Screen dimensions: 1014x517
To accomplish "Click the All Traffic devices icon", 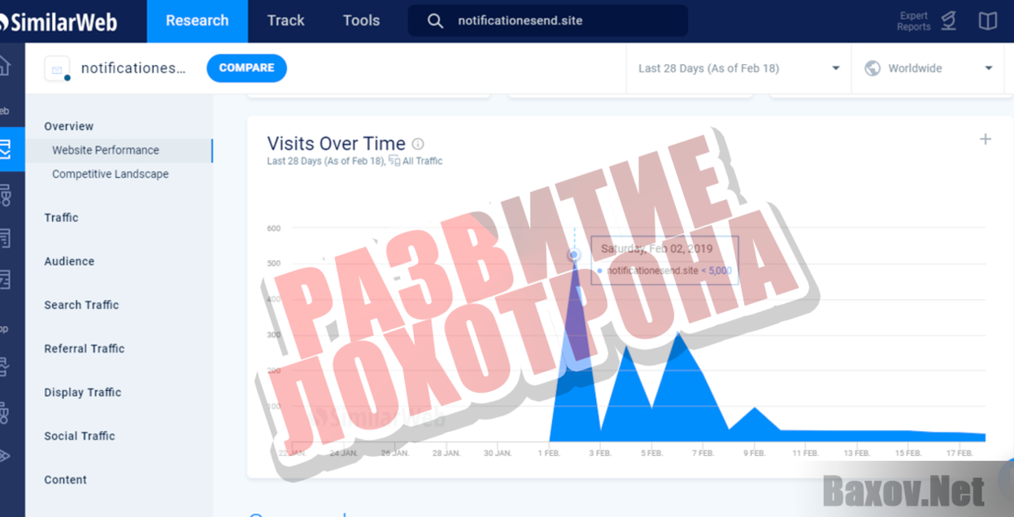I will (394, 161).
